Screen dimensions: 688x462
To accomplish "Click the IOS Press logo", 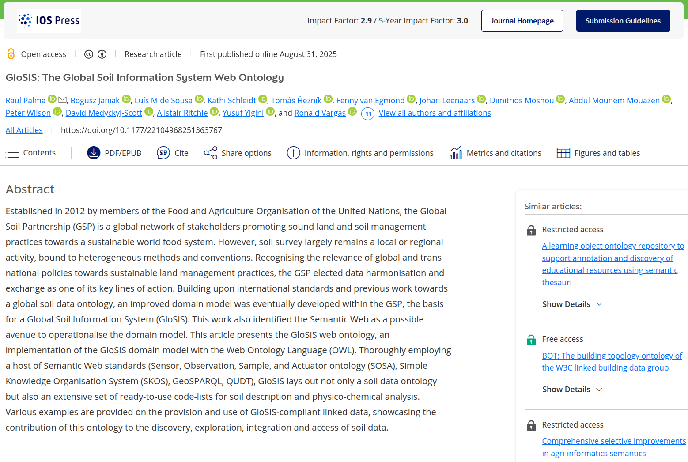I will pyautogui.click(x=49, y=20).
